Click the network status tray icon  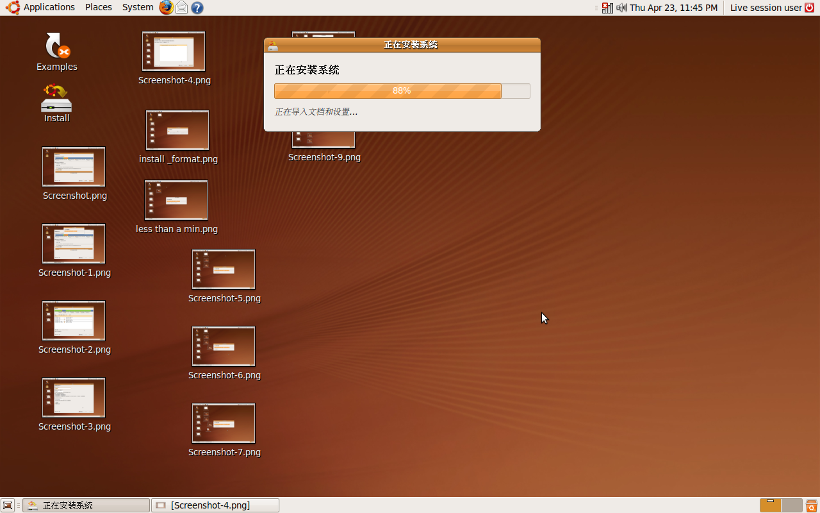pyautogui.click(x=607, y=8)
